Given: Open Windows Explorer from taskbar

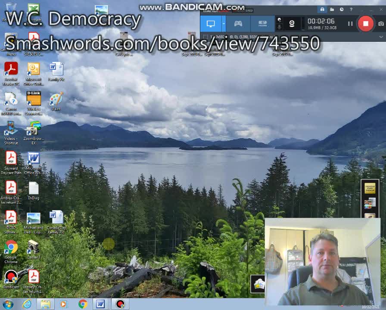Looking at the screenshot, I should [46, 304].
